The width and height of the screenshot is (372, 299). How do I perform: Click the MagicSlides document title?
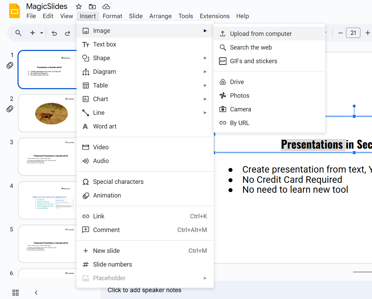click(47, 6)
